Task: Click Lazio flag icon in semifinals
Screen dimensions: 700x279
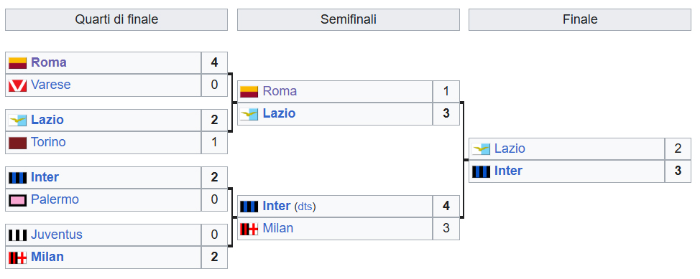Action: (x=249, y=114)
